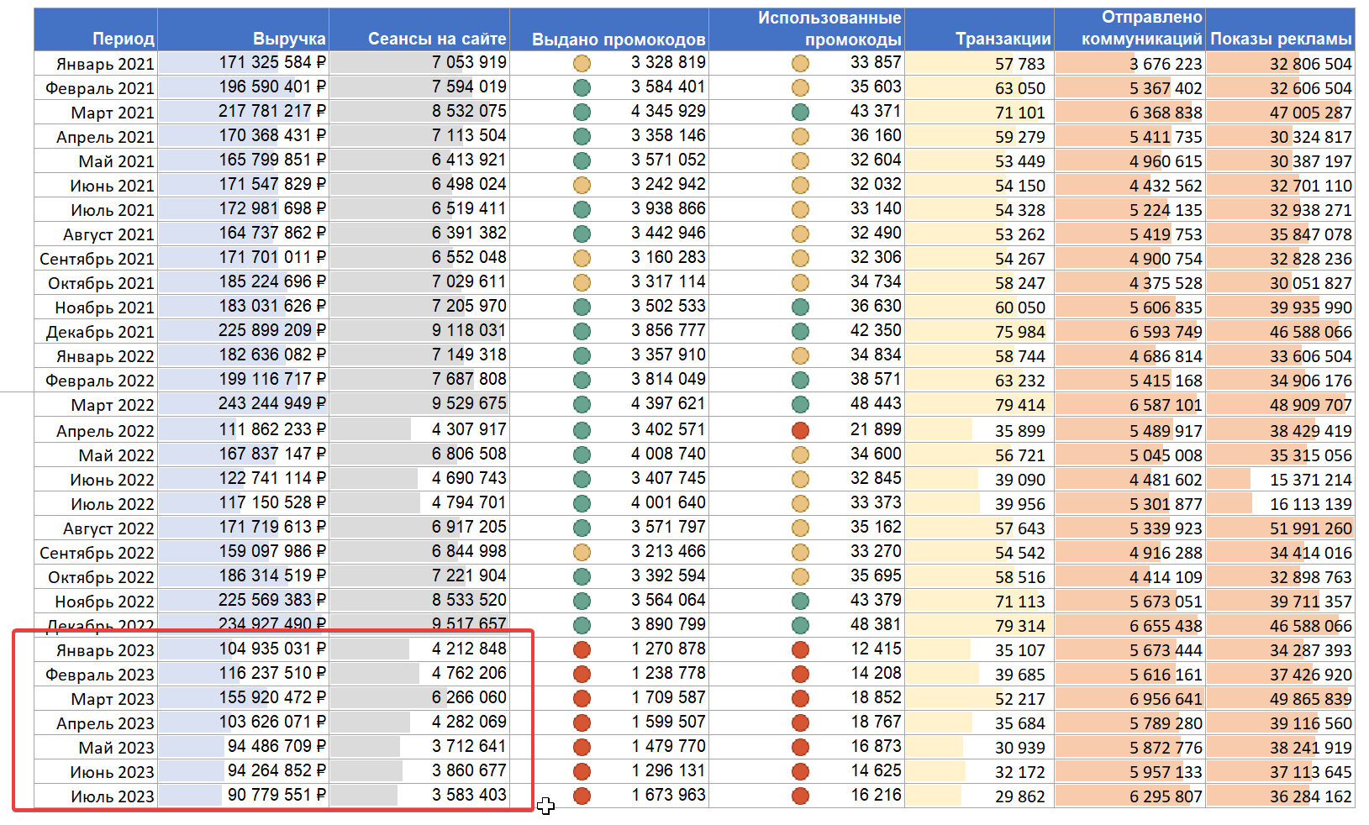Click issued promo codes value 4 397 621
Image resolution: width=1369 pixels, height=825 pixels.
(668, 403)
